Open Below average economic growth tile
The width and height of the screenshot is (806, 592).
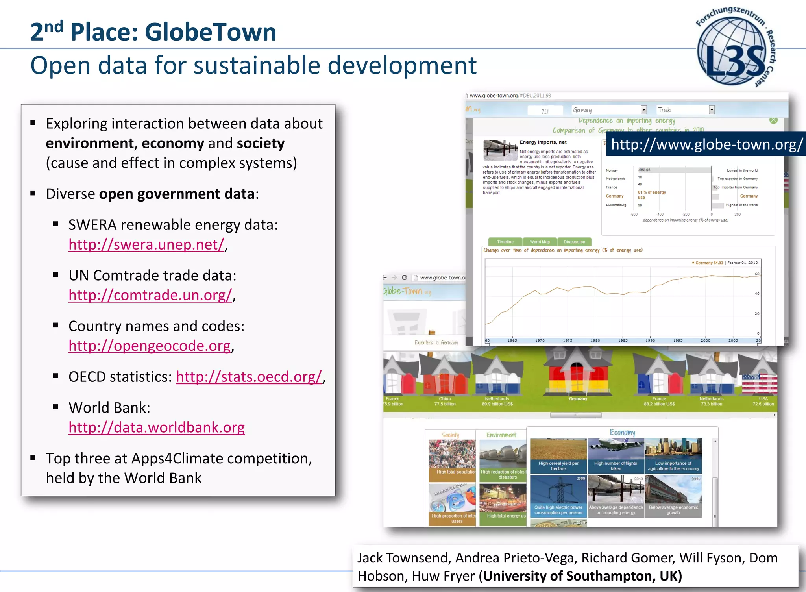coord(673,496)
